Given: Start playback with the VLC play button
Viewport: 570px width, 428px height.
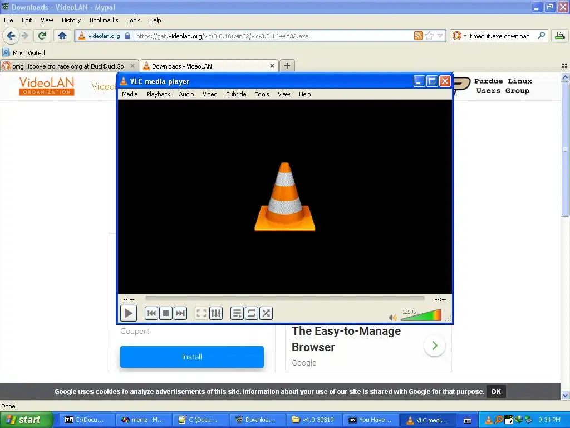Looking at the screenshot, I should pos(129,313).
